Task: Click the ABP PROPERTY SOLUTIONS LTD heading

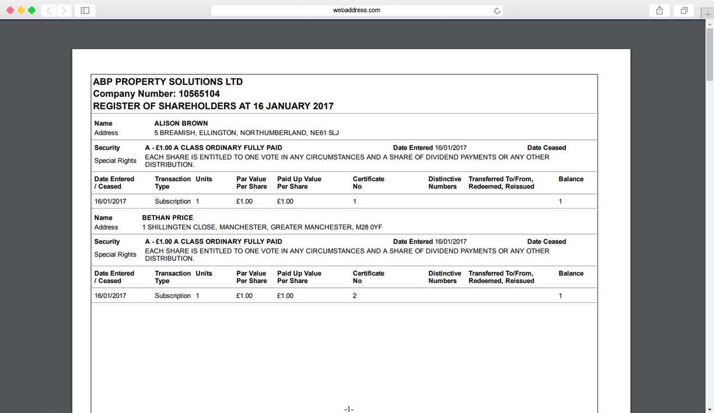Action: [x=168, y=82]
